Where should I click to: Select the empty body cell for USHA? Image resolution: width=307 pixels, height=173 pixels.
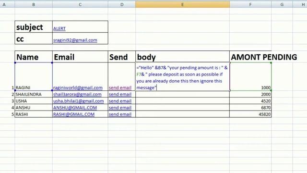tap(182, 101)
